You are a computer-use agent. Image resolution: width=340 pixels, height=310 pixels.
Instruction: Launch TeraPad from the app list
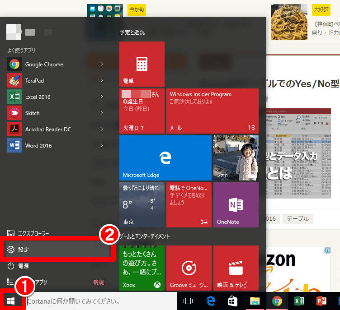point(57,80)
